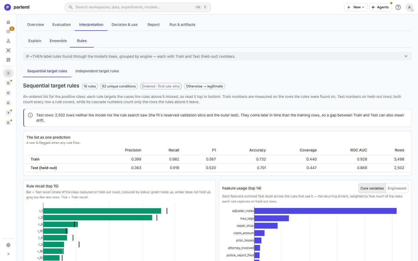
Task: Click the "Otherwise → legitimate" chip
Action: tap(204, 86)
